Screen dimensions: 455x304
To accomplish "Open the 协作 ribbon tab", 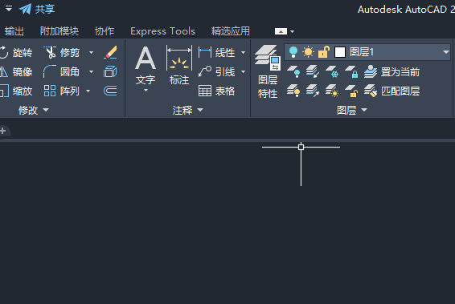I will click(105, 31).
